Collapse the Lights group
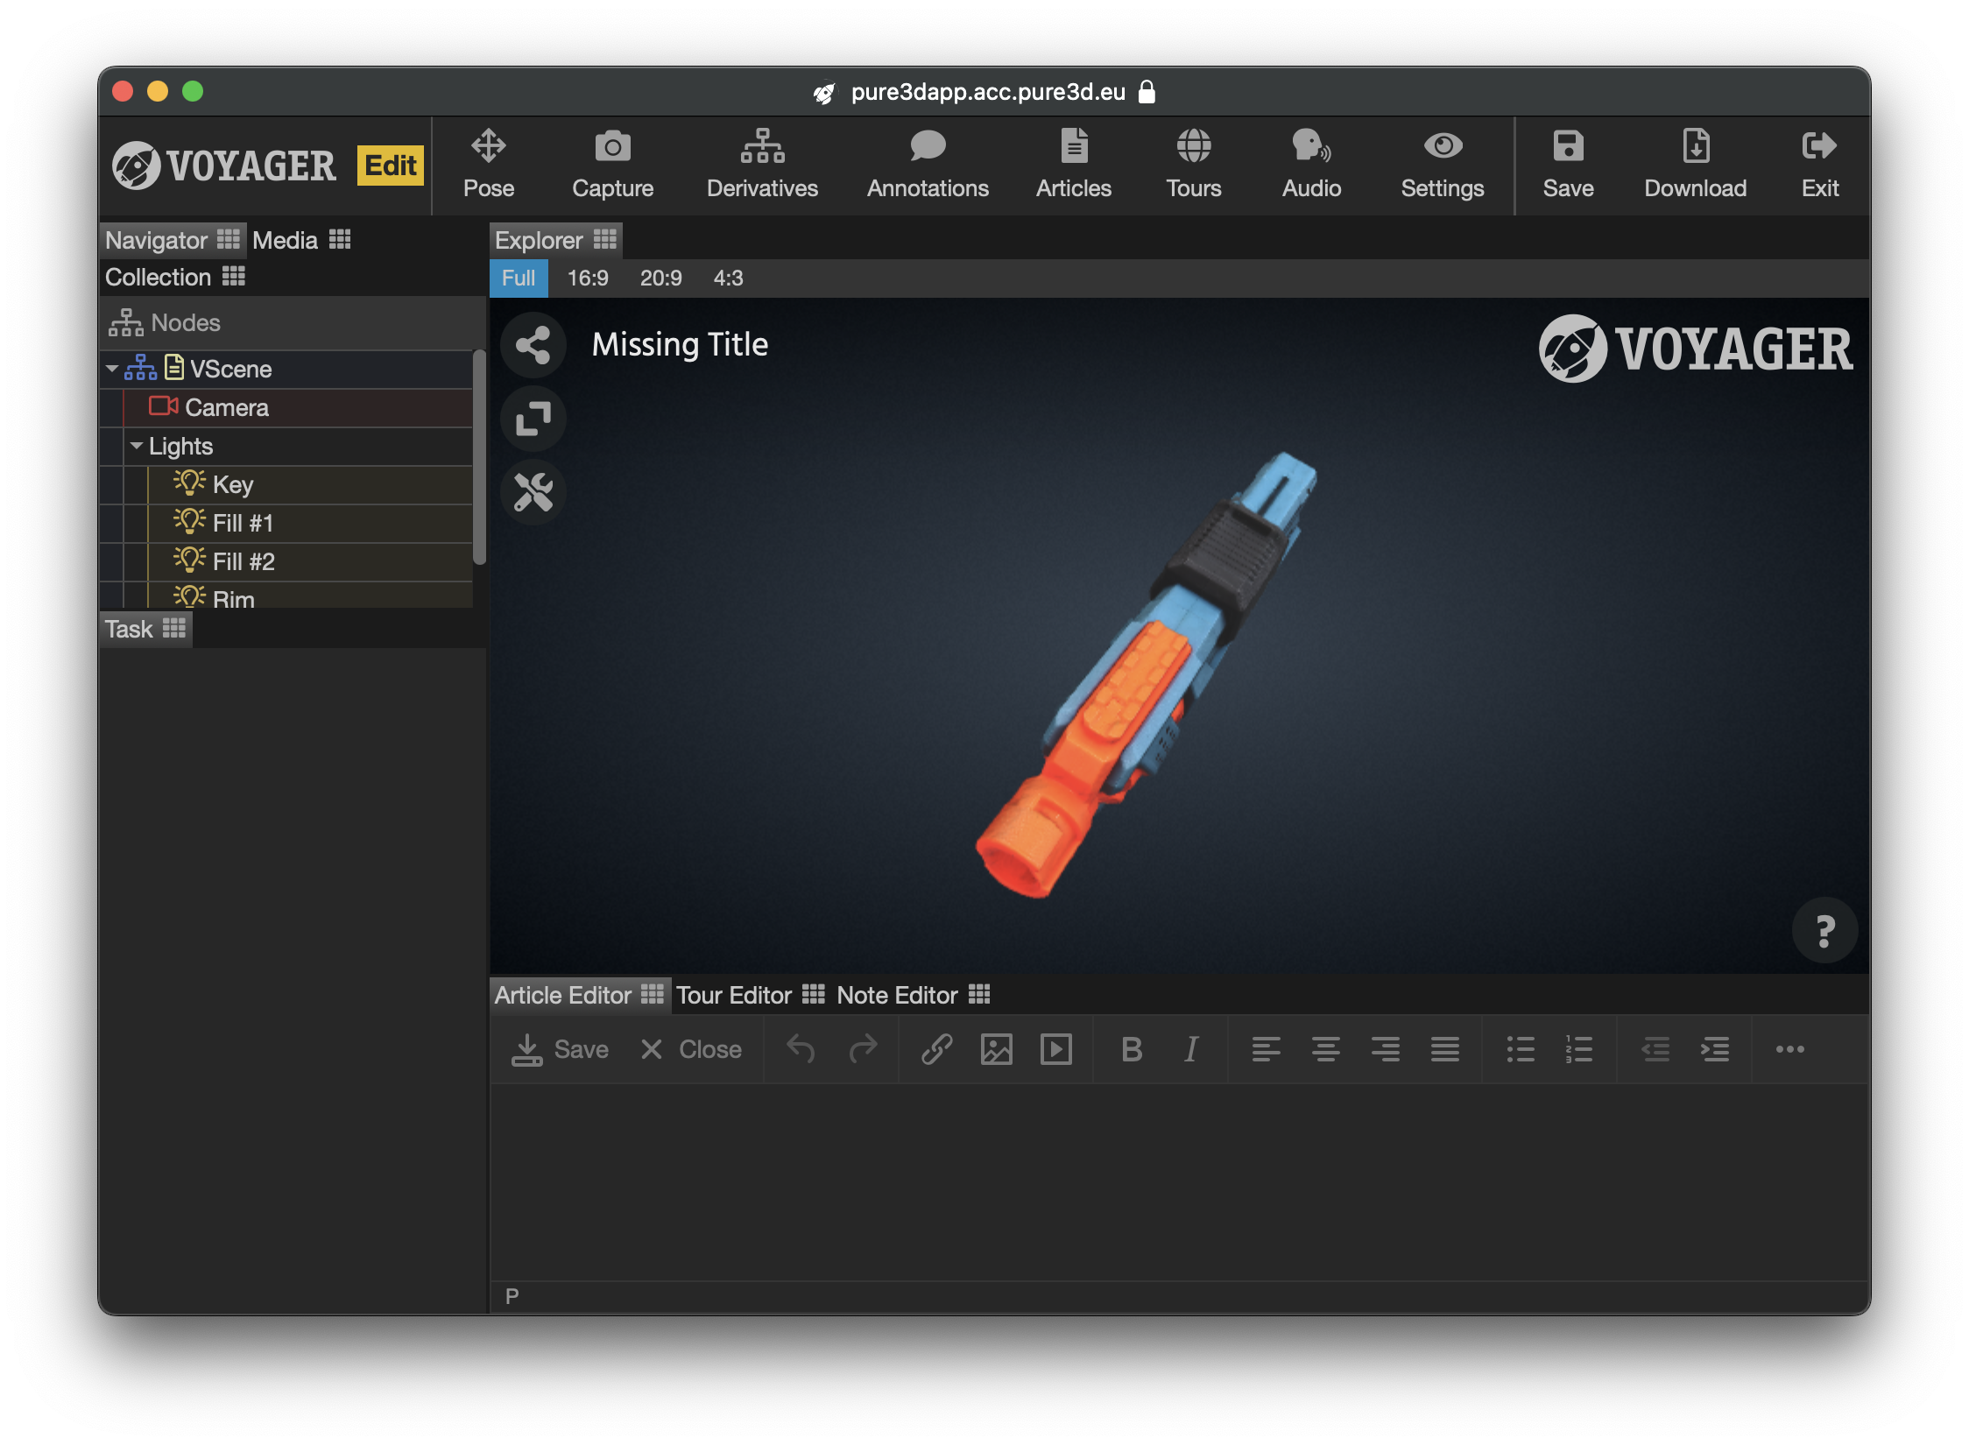The height and width of the screenshot is (1445, 1969). 137,447
